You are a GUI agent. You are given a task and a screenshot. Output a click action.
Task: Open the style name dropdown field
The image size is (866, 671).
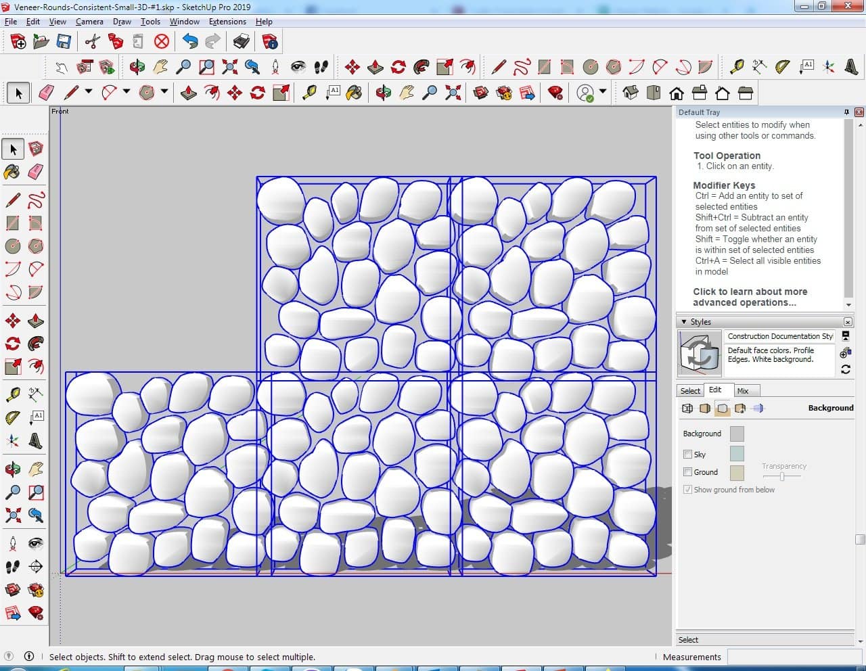click(779, 336)
